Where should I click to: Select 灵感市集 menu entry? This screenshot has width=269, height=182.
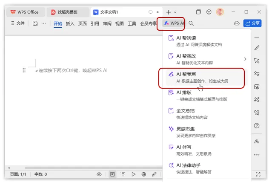(207, 132)
